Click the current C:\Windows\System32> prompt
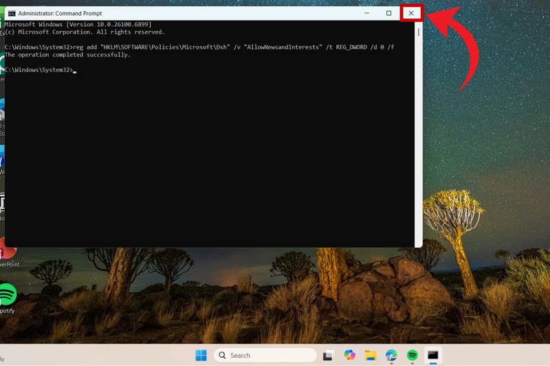550x366 pixels. click(41, 69)
